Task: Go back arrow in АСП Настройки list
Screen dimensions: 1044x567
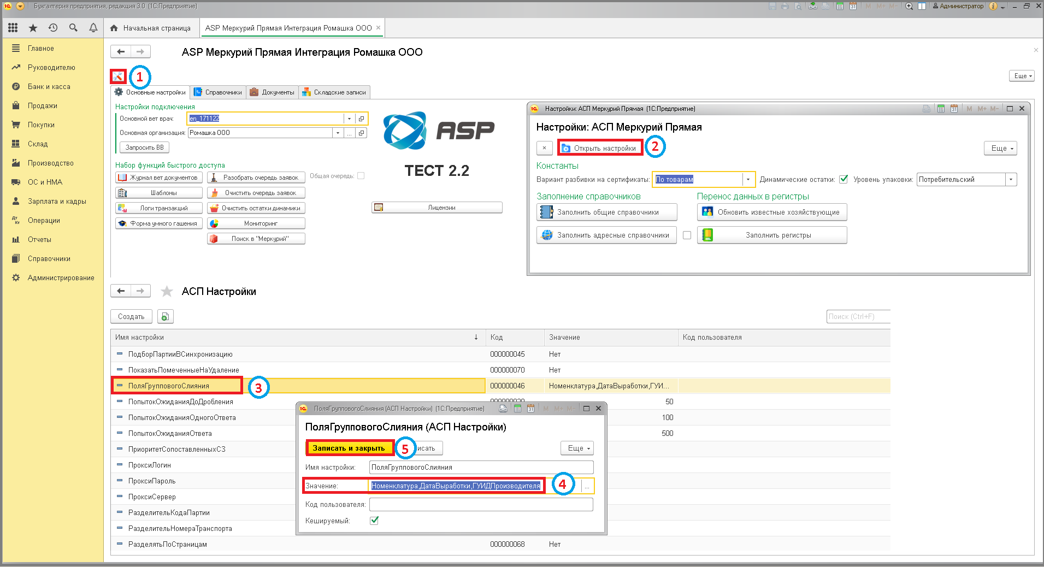Action: click(x=121, y=291)
